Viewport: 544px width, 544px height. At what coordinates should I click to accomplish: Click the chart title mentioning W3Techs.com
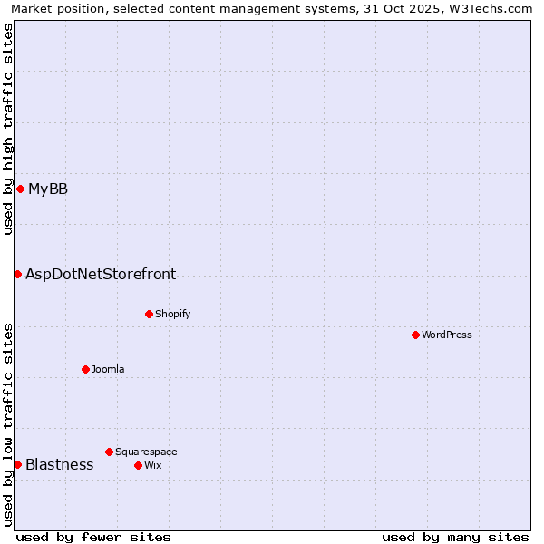coord(272,9)
